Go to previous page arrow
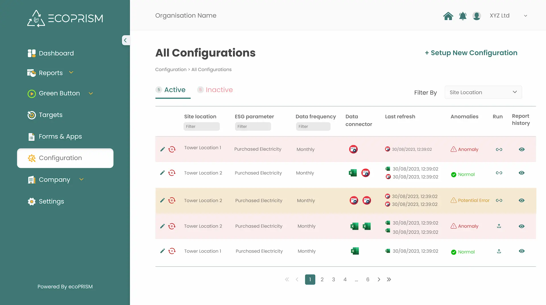546x305 pixels. [297, 279]
